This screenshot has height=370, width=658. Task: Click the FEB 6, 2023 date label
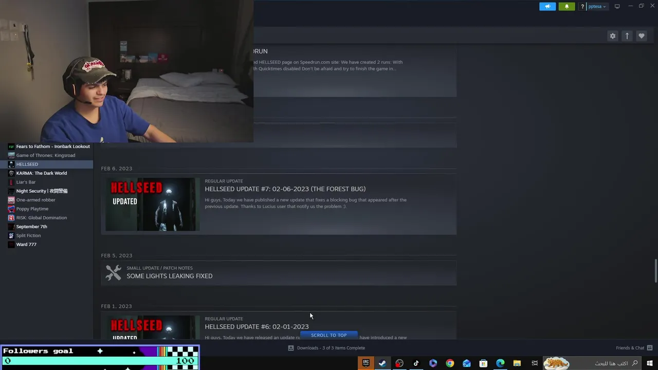pos(117,169)
